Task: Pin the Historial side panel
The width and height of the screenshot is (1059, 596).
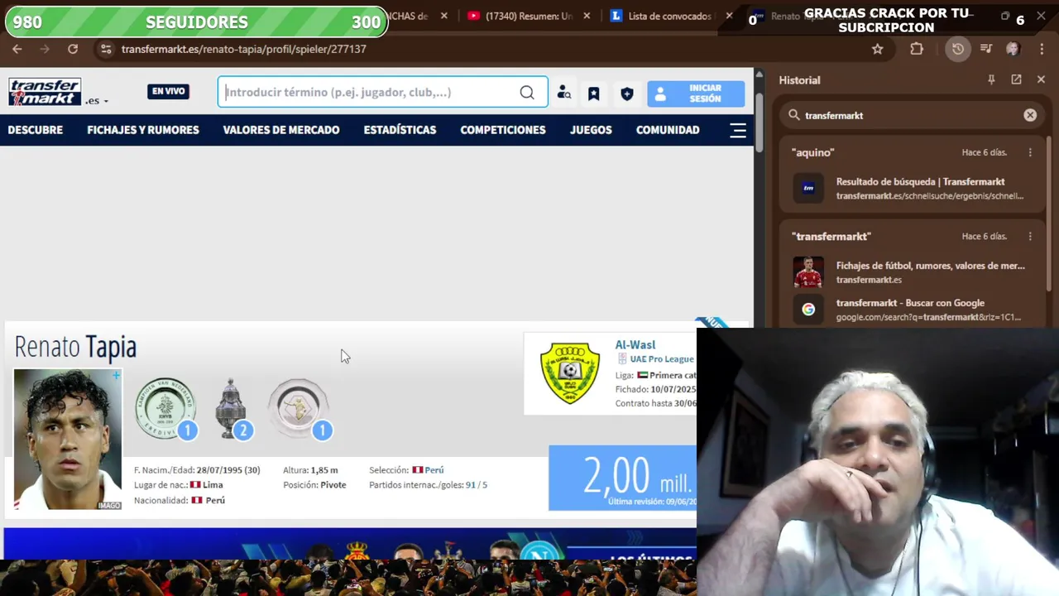Action: [991, 79]
